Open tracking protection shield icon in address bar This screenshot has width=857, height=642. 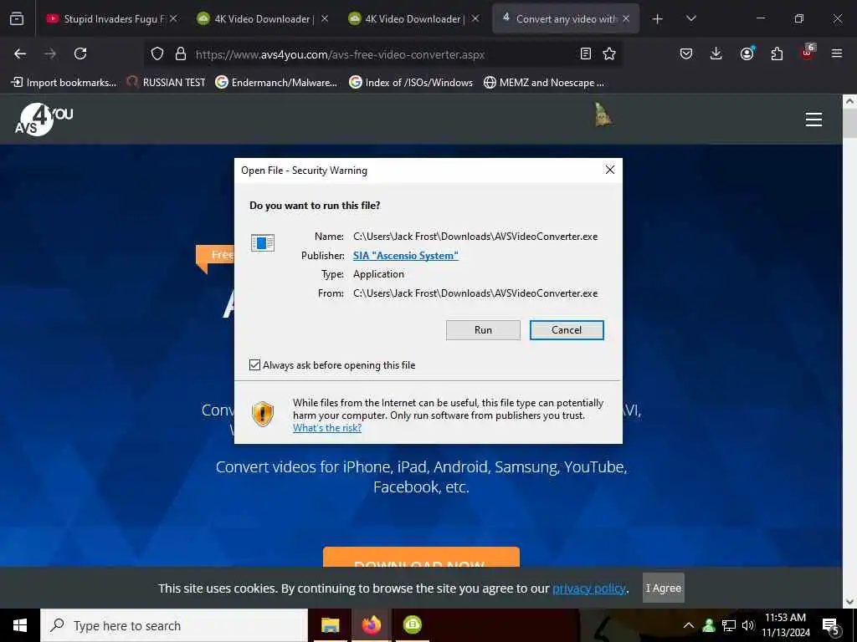tap(157, 53)
